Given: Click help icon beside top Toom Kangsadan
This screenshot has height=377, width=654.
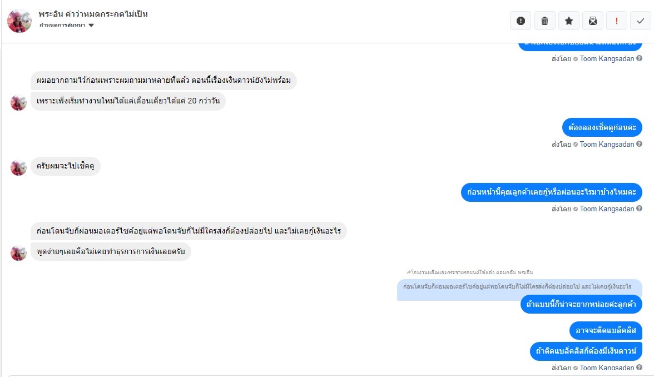Looking at the screenshot, I should (x=640, y=59).
